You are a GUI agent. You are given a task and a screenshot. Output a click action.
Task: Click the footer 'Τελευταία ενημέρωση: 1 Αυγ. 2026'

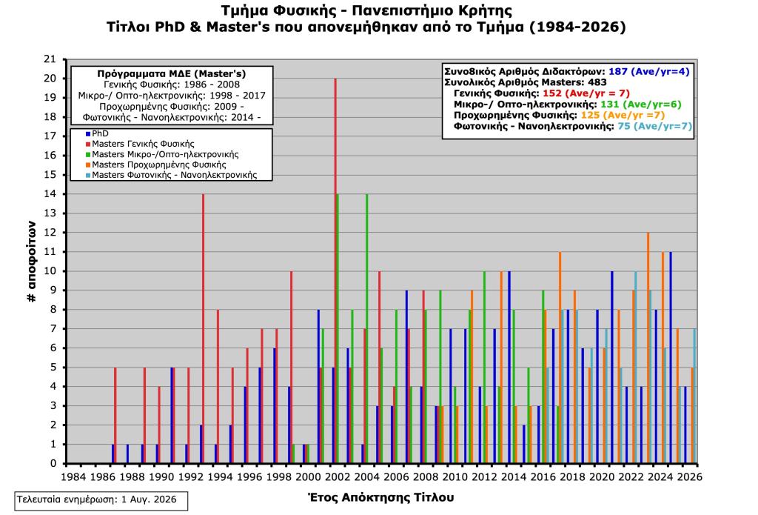pos(97,499)
